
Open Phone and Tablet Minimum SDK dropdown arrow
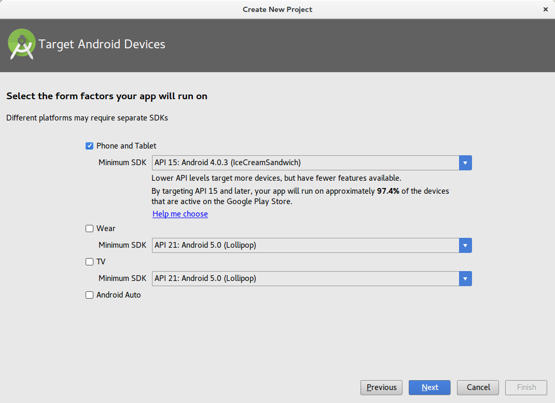click(465, 163)
